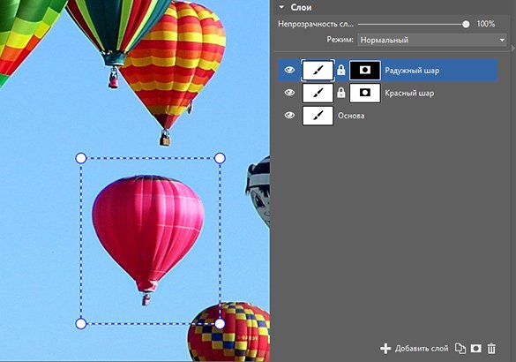Image resolution: width=516 pixels, height=362 pixels.
Task: Click the lock icon on Радужный шар layer
Action: click(x=341, y=70)
